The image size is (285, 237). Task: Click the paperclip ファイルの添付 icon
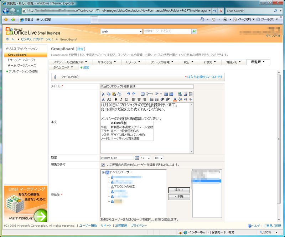[x=55, y=77]
